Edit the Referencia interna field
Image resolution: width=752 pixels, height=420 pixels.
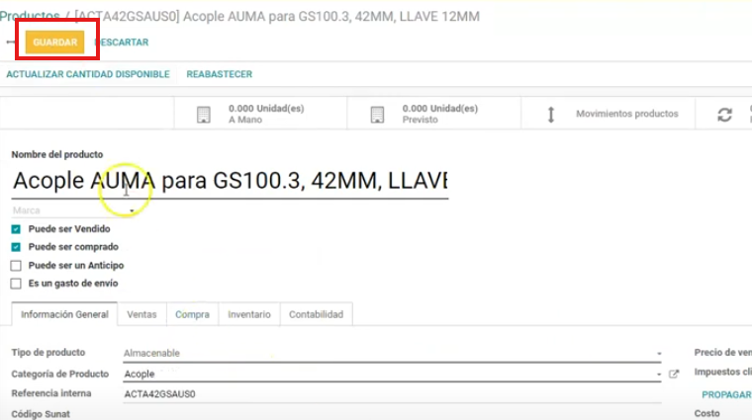click(392, 394)
